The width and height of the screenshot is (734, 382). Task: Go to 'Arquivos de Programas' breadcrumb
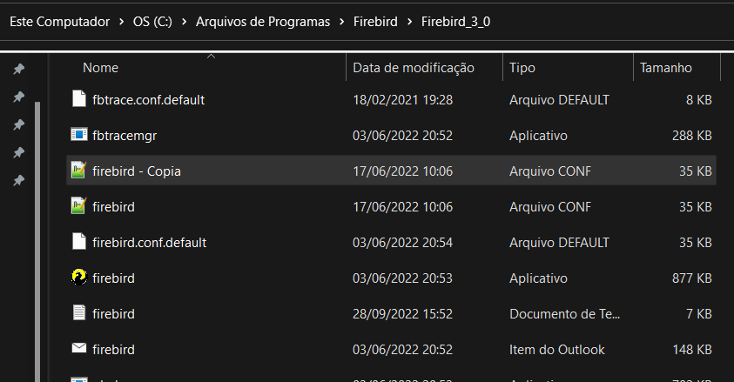[263, 22]
